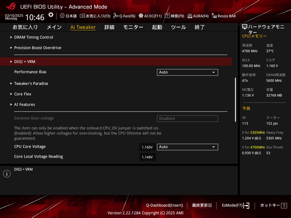Click the AI OC brain icon
The height and width of the screenshot is (218, 291).
(x=141, y=16)
